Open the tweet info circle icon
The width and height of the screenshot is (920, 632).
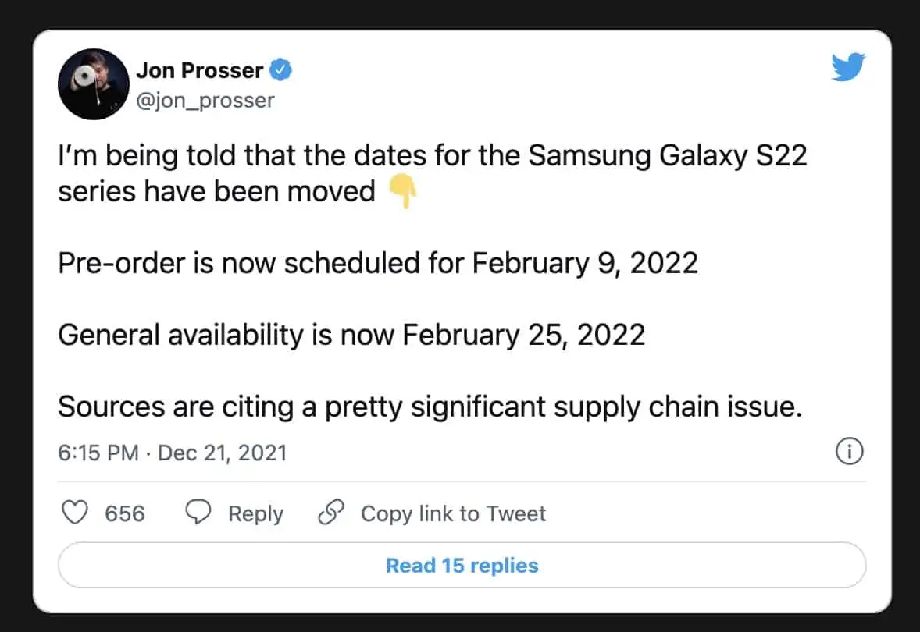coord(849,451)
